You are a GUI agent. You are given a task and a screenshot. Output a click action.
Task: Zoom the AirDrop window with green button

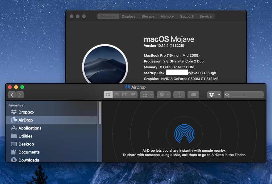click(22, 87)
